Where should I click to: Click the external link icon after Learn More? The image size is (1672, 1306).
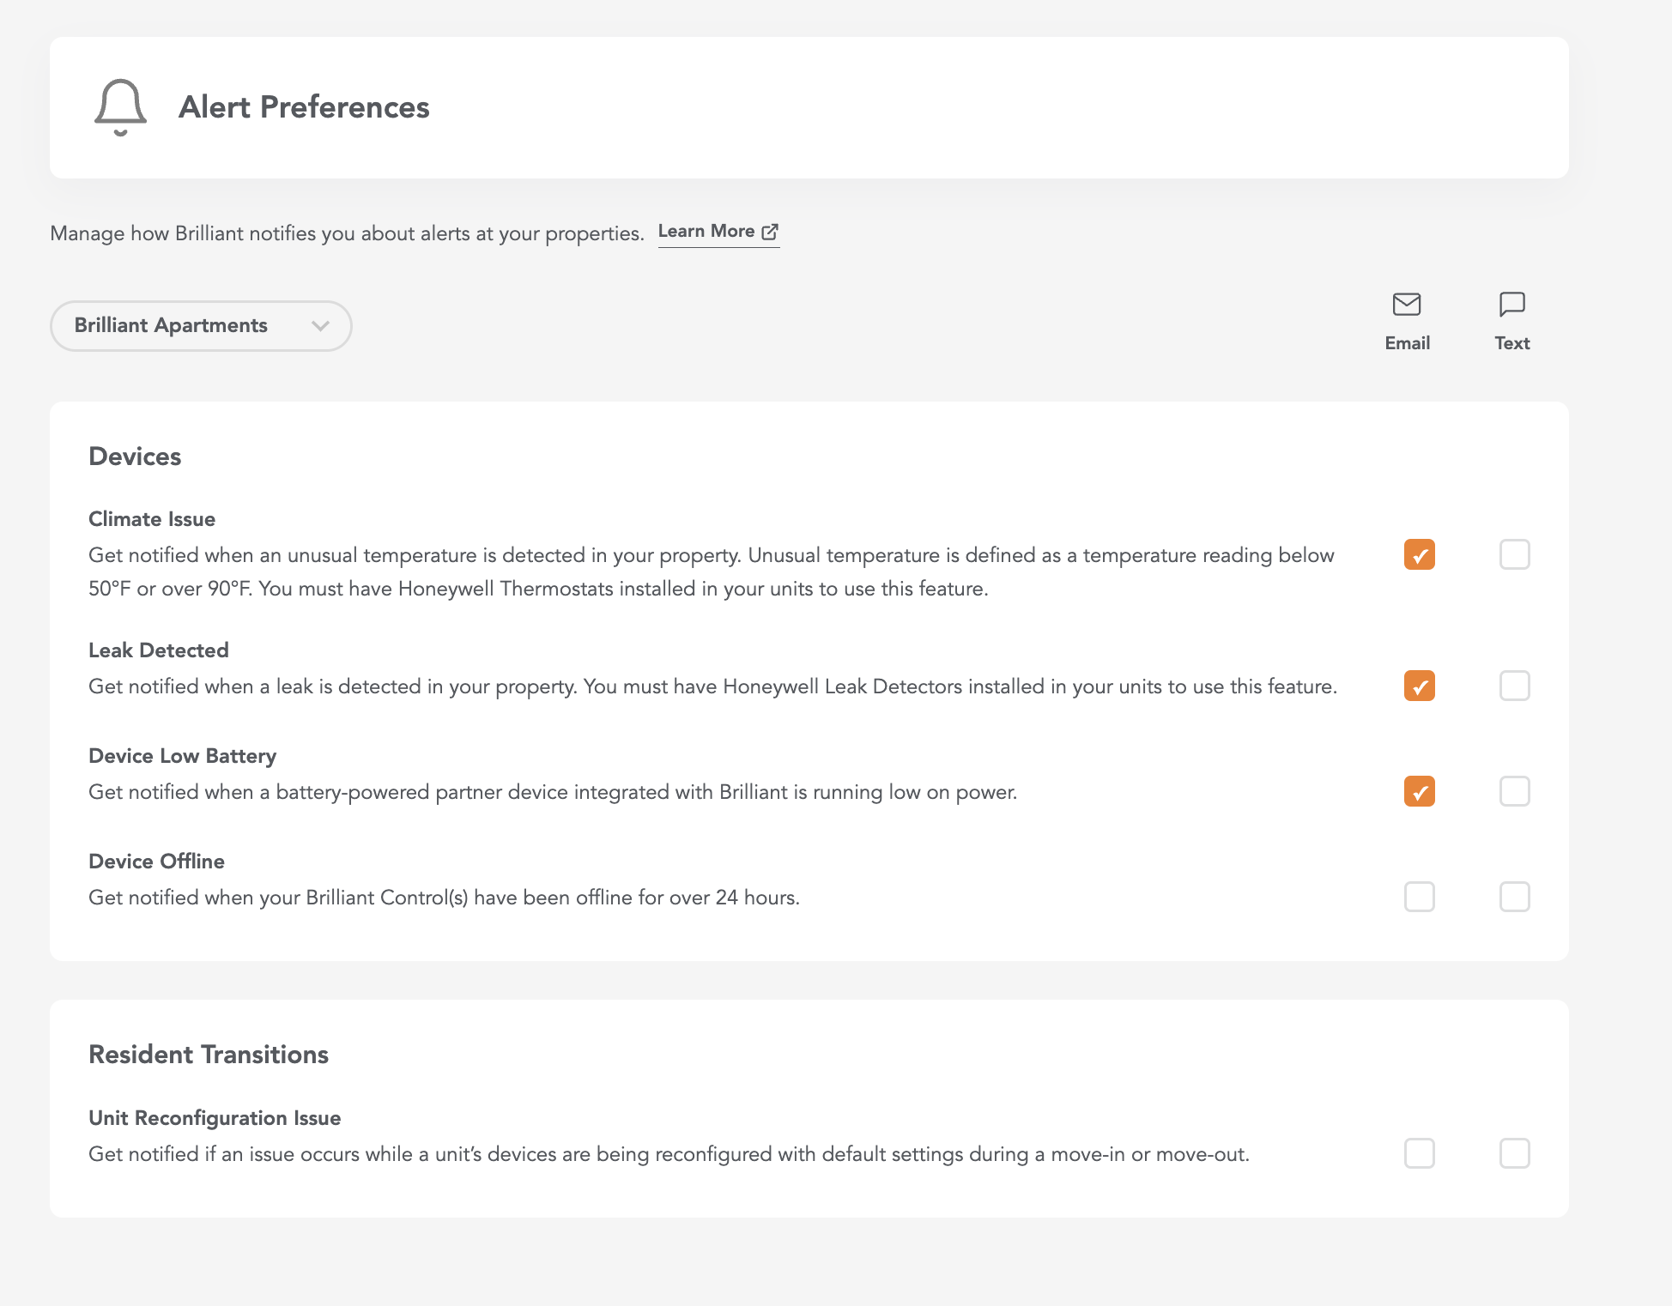[770, 232]
